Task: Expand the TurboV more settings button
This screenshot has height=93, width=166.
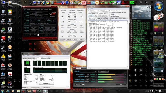Action: click(79, 84)
